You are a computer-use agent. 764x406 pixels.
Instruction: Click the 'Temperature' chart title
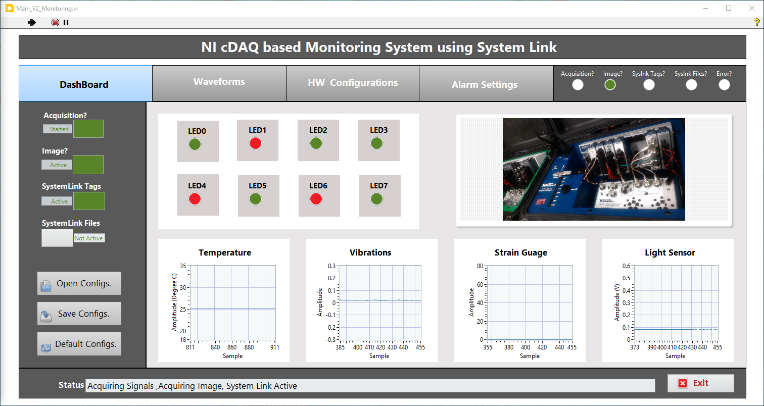225,252
